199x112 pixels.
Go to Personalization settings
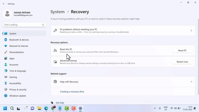pos(24,52)
